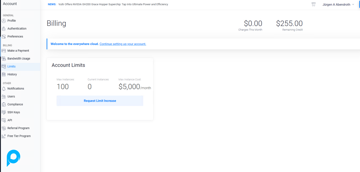The height and width of the screenshot is (172, 360).
Task: Click the Bandwidth Usage icon
Action: tap(4, 59)
